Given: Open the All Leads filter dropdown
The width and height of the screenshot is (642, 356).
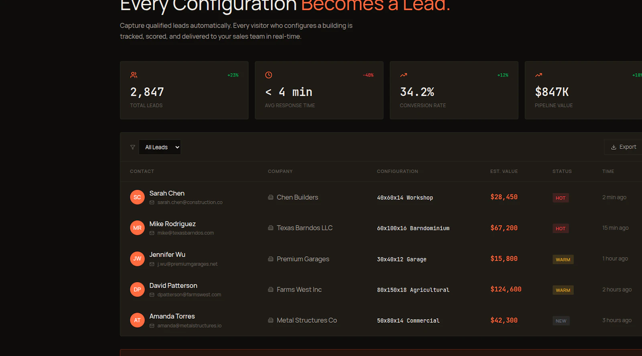Looking at the screenshot, I should click(160, 147).
